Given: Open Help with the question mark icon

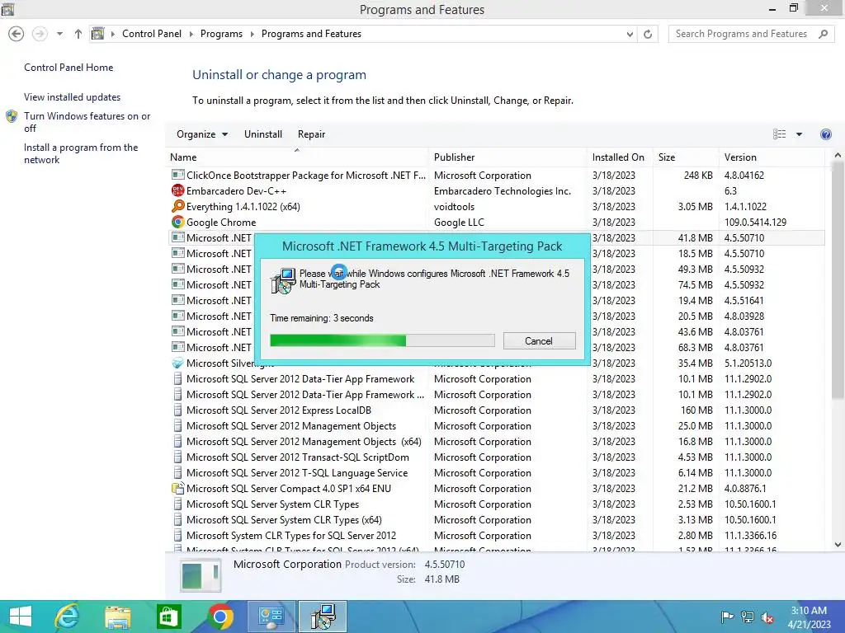Looking at the screenshot, I should [x=825, y=134].
